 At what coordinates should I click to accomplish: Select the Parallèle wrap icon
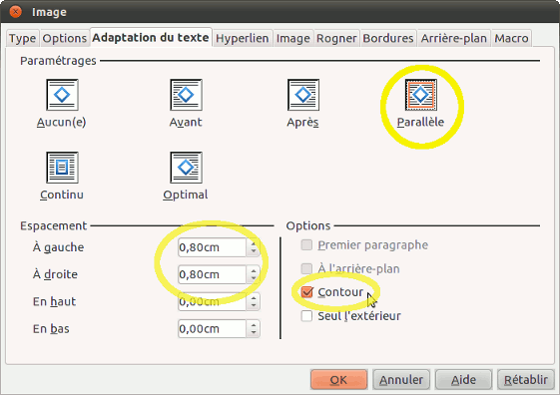tap(420, 95)
